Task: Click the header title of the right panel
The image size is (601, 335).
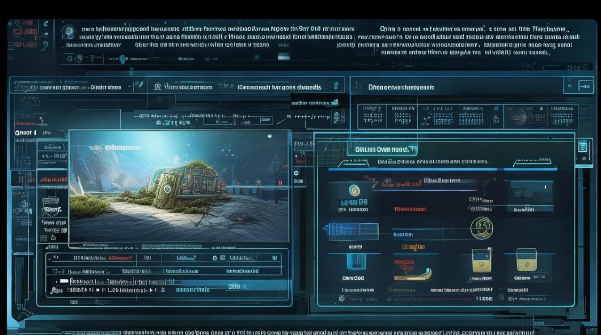Action: coord(401,87)
